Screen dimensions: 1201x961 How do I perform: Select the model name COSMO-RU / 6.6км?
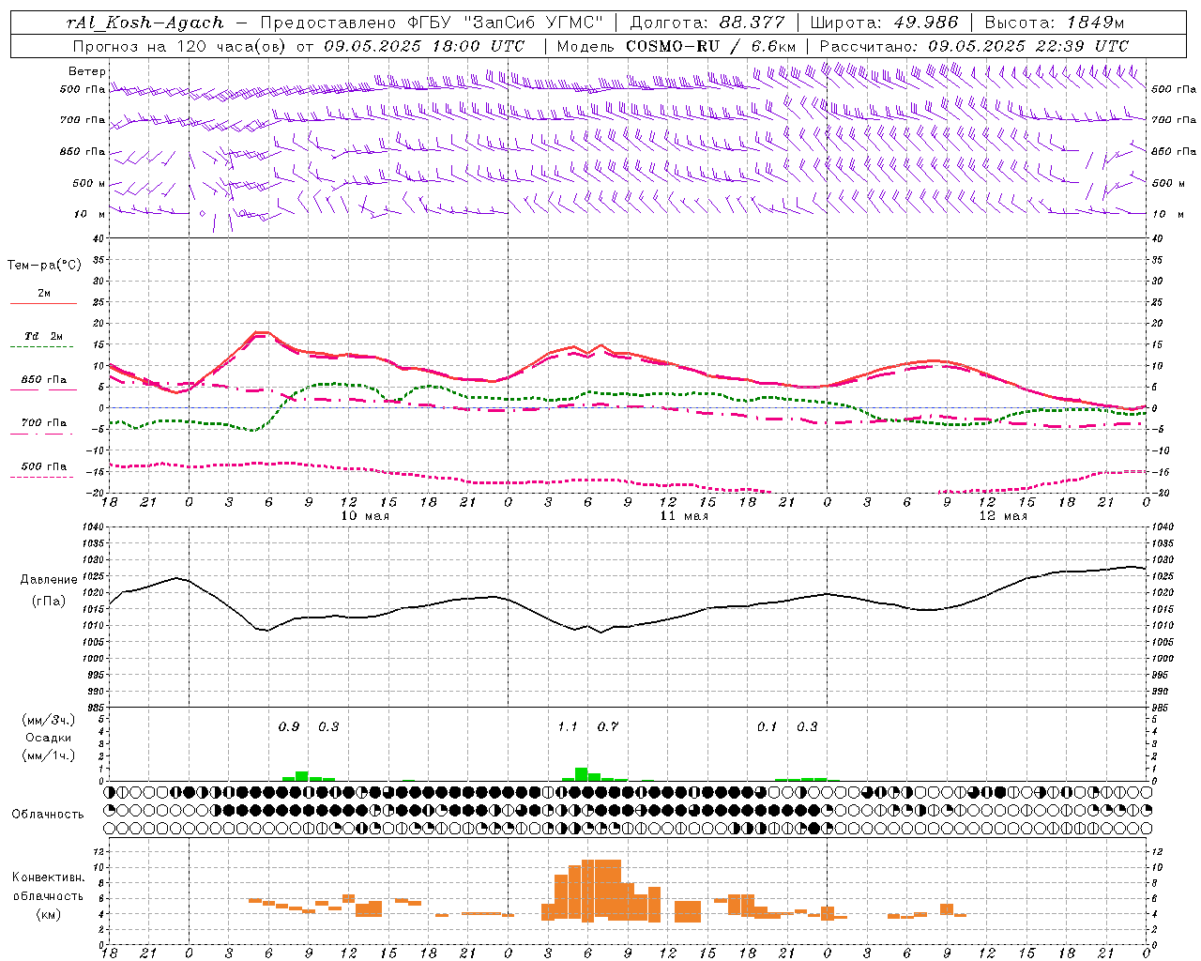coord(710,46)
